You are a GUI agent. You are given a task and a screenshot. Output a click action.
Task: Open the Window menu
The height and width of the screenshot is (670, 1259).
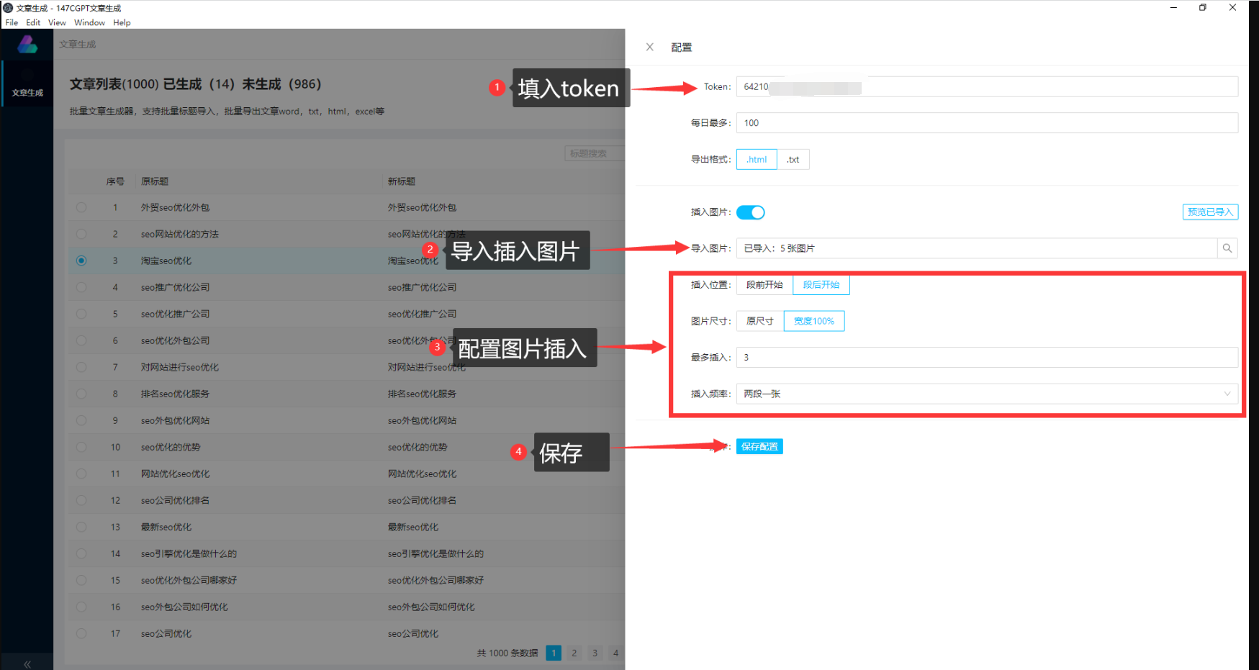click(89, 22)
